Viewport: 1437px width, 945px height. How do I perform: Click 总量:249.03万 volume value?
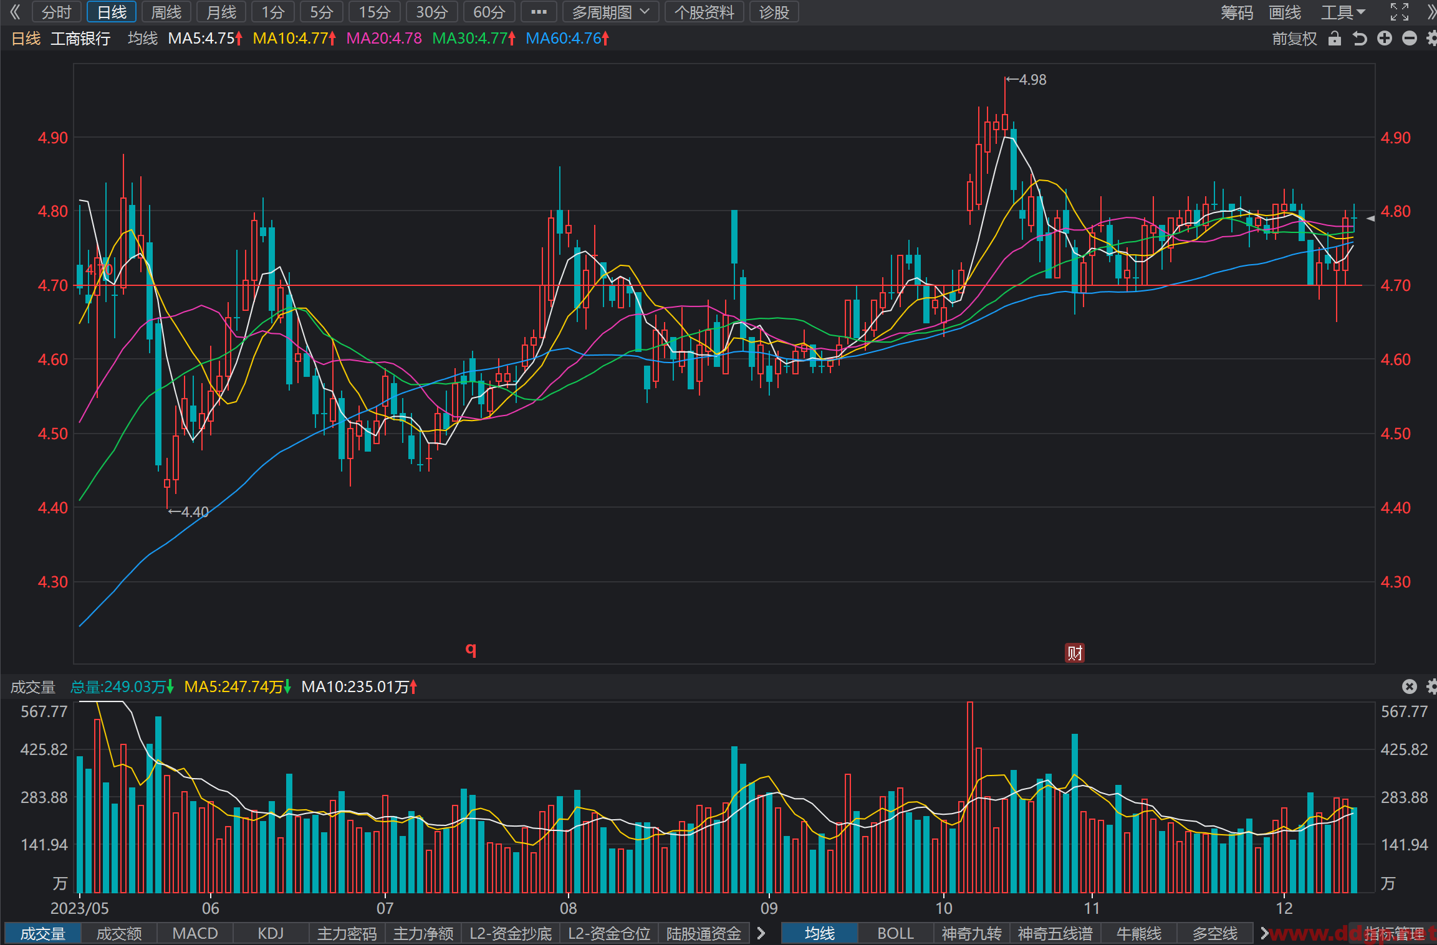tap(122, 686)
